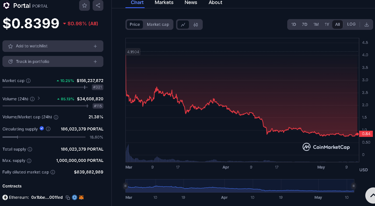375x206 pixels.
Task: Click the chart range navigator below the chart
Action: coord(240,186)
